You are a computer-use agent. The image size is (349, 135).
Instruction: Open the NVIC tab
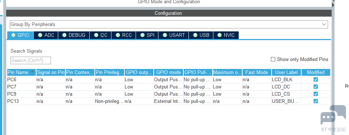(x=226, y=35)
